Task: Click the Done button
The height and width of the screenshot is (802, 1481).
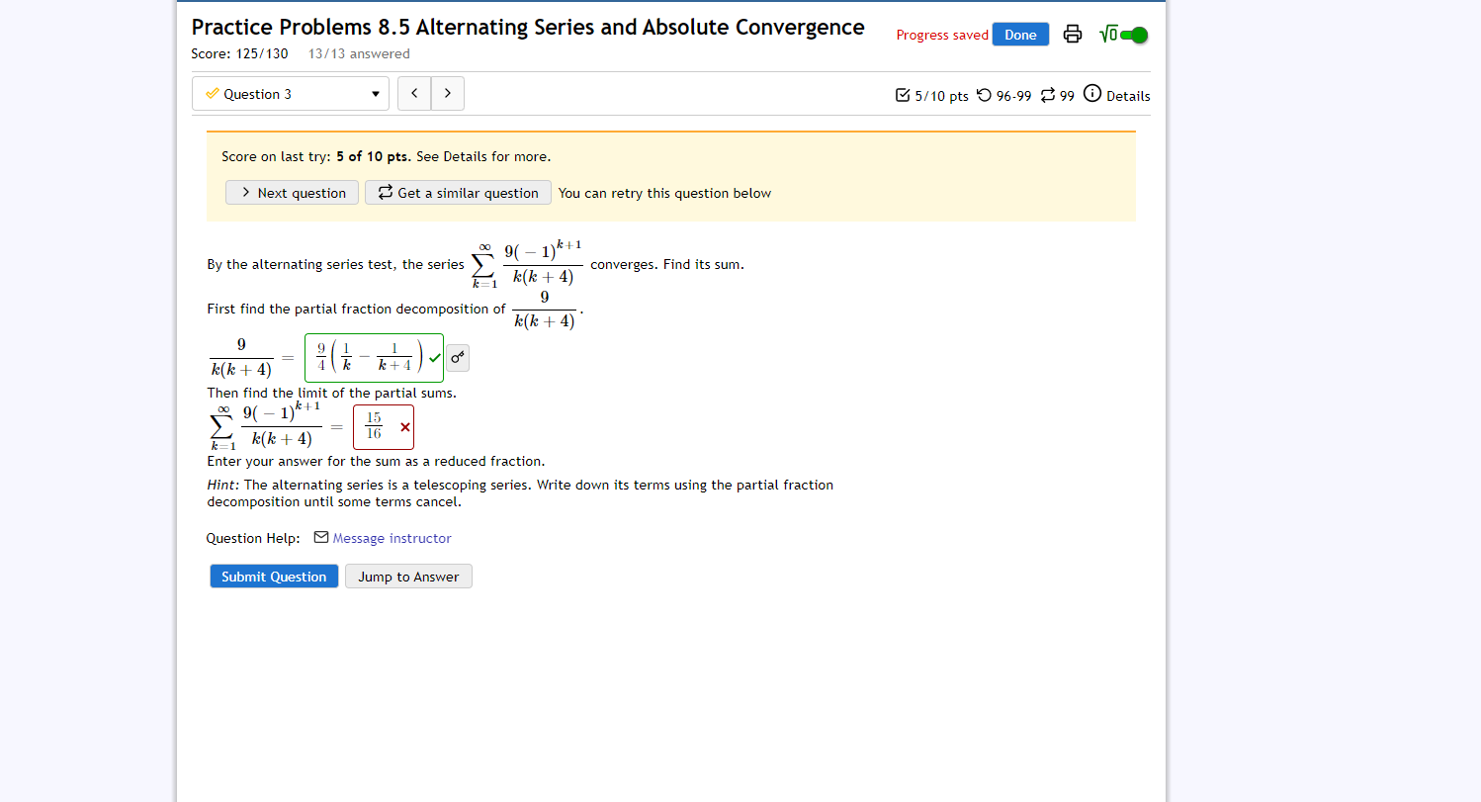Action: 1020,34
